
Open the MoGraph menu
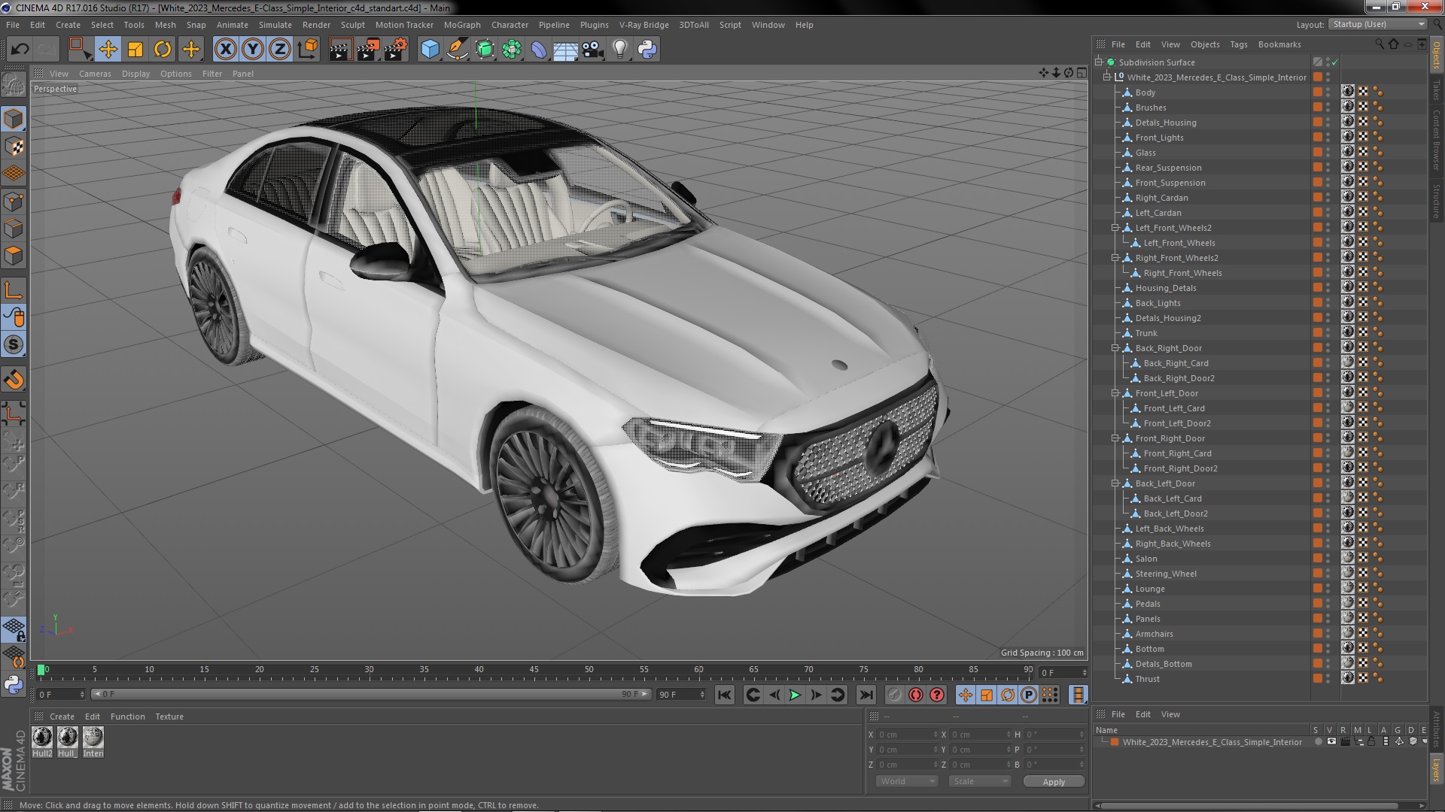click(462, 25)
